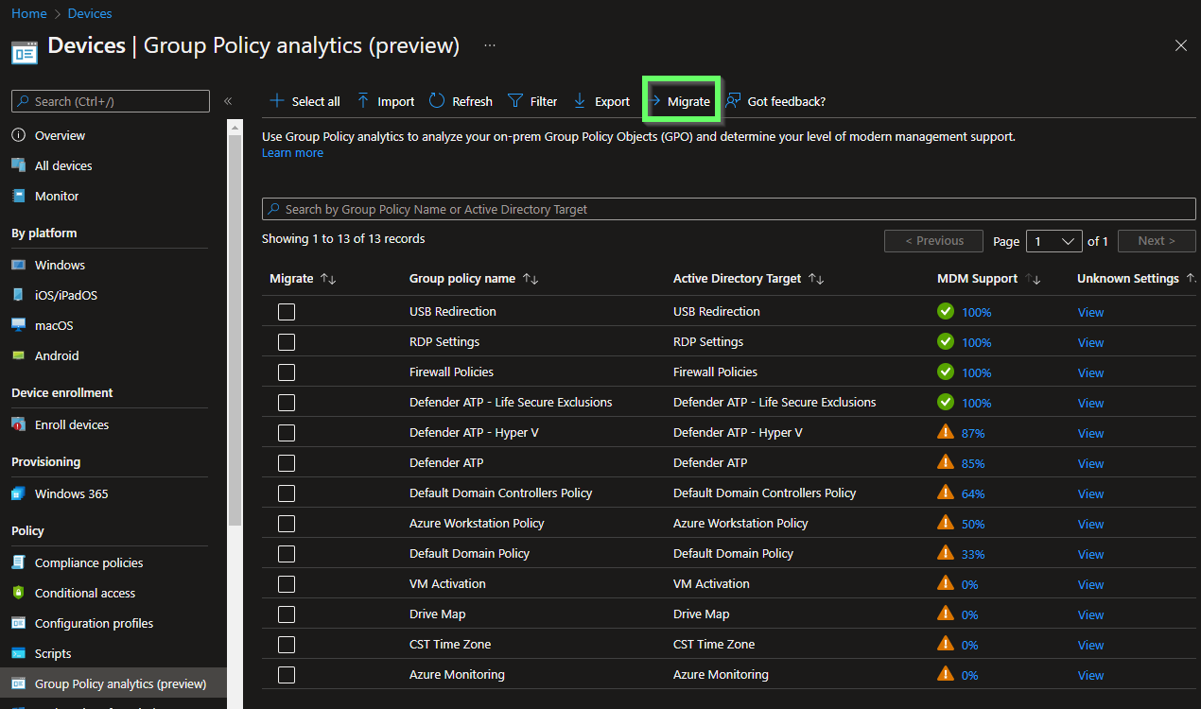Click the Enroll devices icon
The height and width of the screenshot is (709, 1201).
(19, 424)
